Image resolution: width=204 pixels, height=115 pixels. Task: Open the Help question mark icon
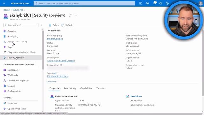point(167,4)
